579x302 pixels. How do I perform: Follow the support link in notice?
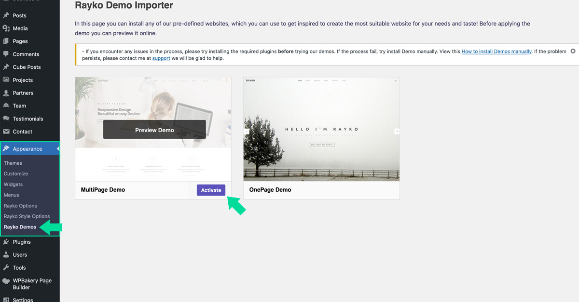[x=161, y=58]
